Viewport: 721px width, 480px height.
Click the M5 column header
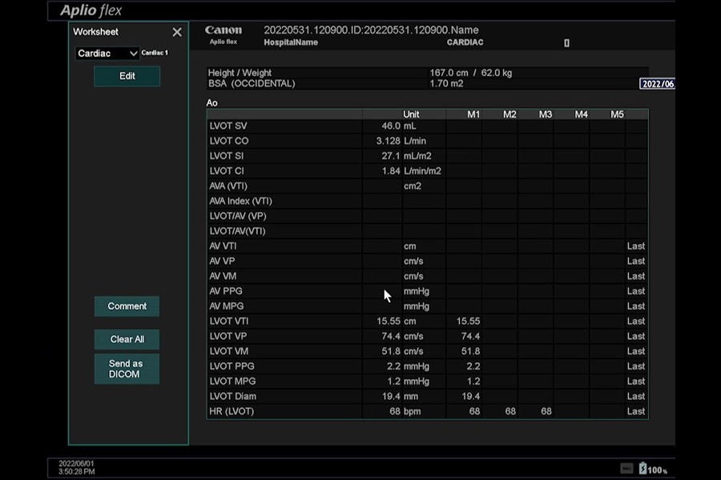pos(617,114)
